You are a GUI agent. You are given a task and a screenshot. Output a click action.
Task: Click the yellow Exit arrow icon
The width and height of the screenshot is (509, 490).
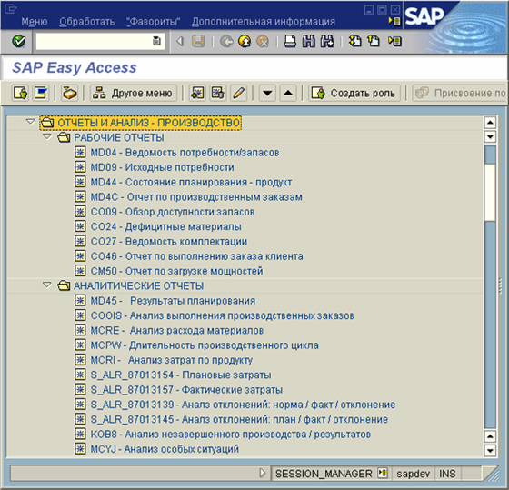[x=245, y=41]
